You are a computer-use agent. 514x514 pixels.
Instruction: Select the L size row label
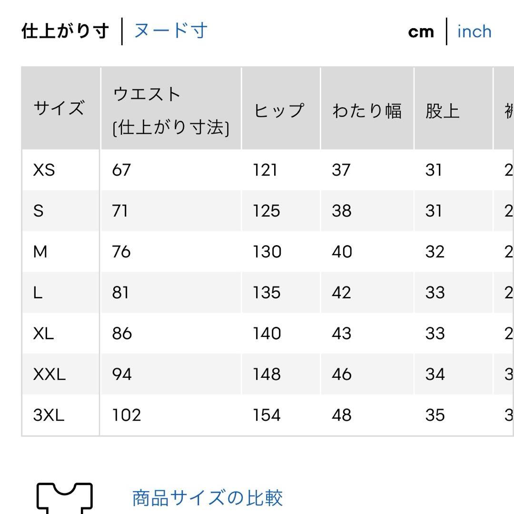coord(38,293)
